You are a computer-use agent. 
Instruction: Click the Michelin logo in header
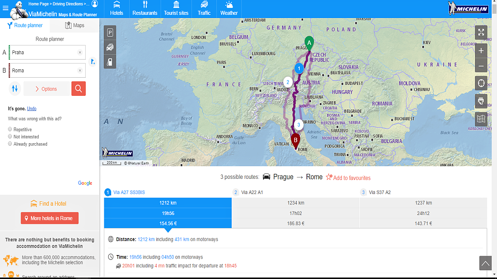coord(468,8)
